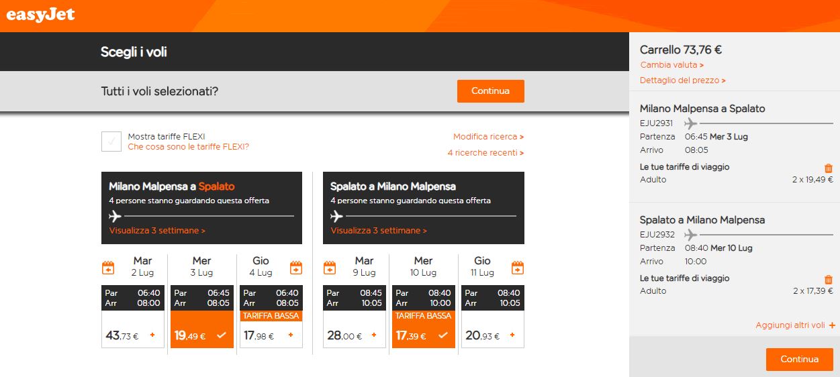Expand Visualizza 3 settimane for return flights

click(379, 230)
